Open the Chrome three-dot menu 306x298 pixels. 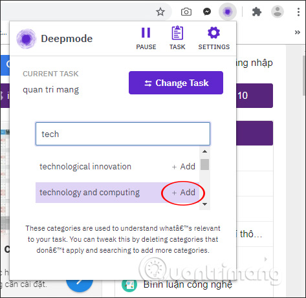click(x=298, y=12)
